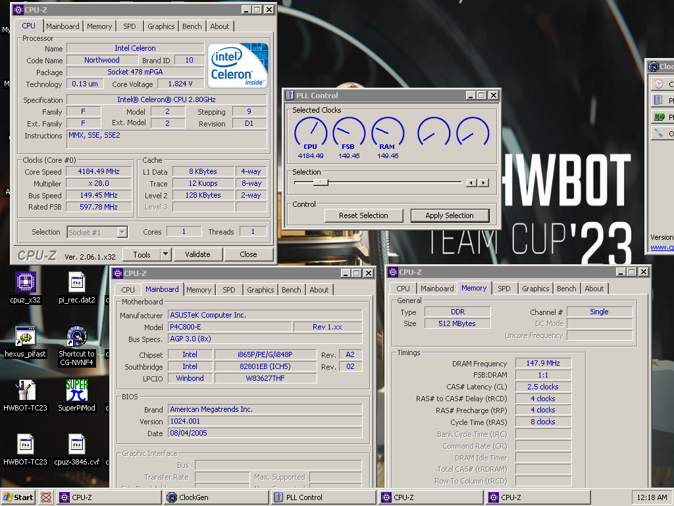The image size is (674, 506).
Task: Click the Close button in CPU-Z
Action: click(248, 254)
